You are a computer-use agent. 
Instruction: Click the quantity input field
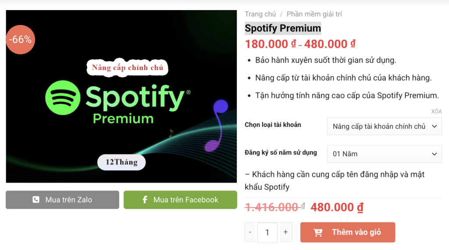[x=267, y=232]
